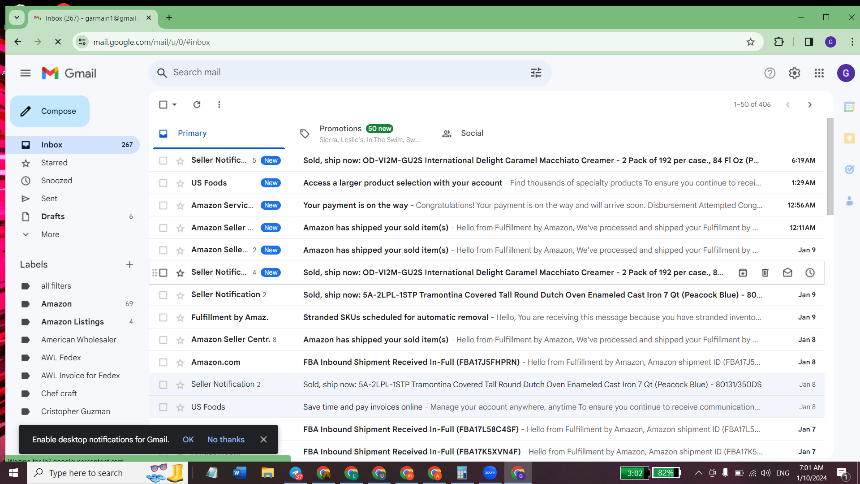Click the Chrome address bar URL
The width and height of the screenshot is (860, 484).
tap(151, 42)
